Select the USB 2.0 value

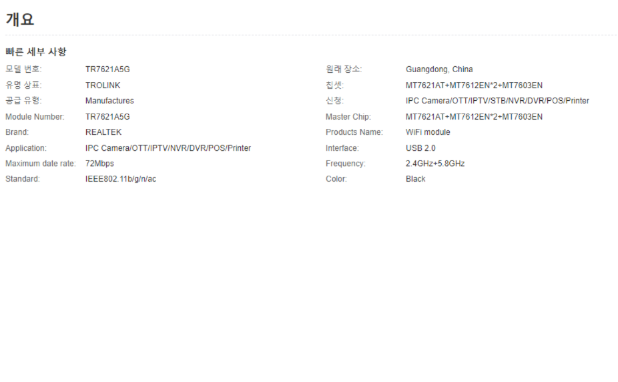pos(420,149)
